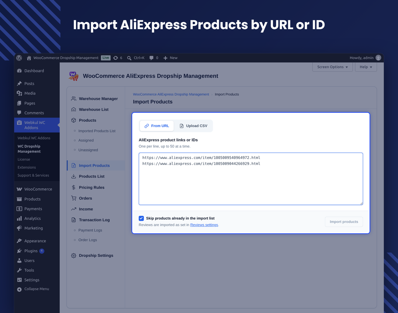The width and height of the screenshot is (398, 313).
Task: Click the home icon beside site name
Action: click(x=29, y=58)
